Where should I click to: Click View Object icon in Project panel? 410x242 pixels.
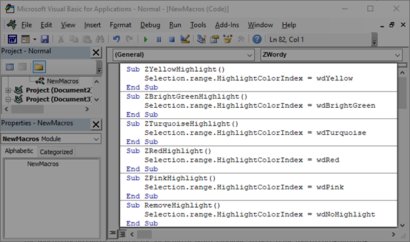pos(22,67)
